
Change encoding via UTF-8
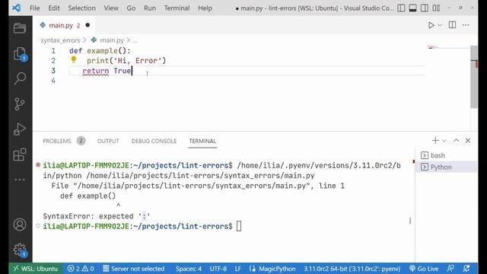click(x=218, y=269)
